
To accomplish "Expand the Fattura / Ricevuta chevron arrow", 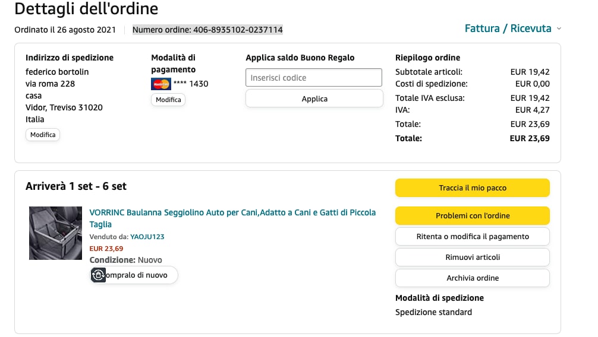I will [559, 28].
